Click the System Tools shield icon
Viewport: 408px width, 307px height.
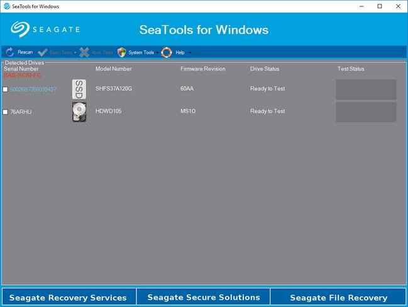click(x=122, y=52)
